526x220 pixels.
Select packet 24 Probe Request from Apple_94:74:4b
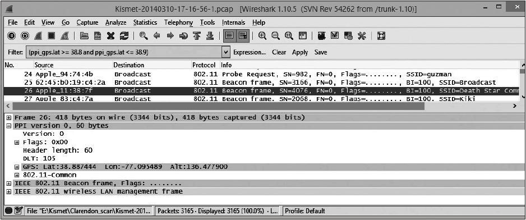(262, 74)
